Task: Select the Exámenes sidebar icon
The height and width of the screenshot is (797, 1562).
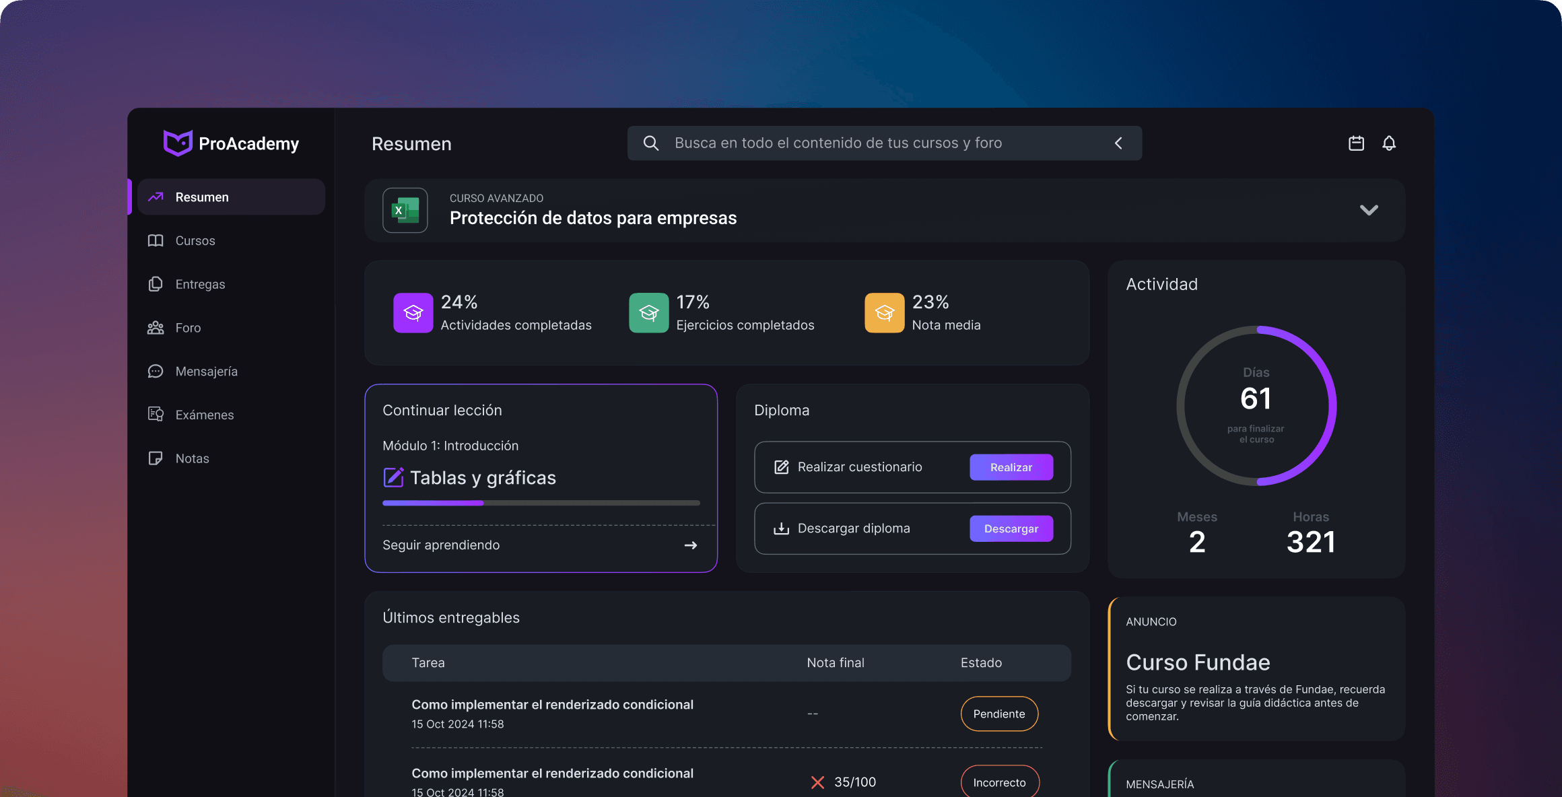Action: (156, 415)
